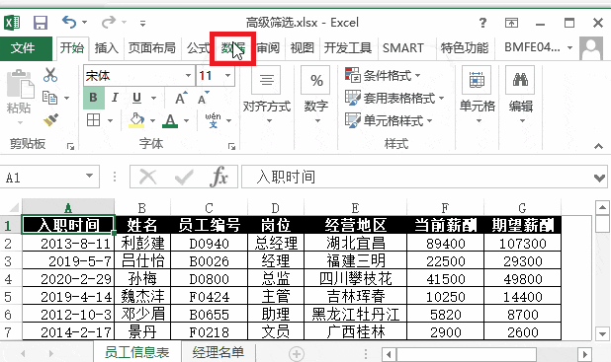Viewport: 611px width, 362px height.
Task: Toggle Italic formatting
Action: (x=115, y=98)
